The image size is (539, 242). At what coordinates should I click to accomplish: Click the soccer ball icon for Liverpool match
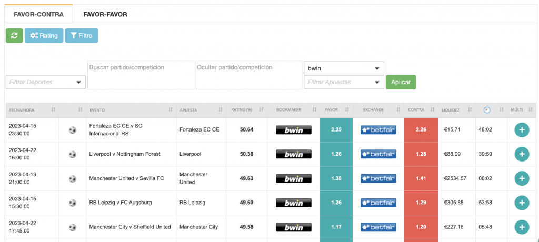point(73,154)
